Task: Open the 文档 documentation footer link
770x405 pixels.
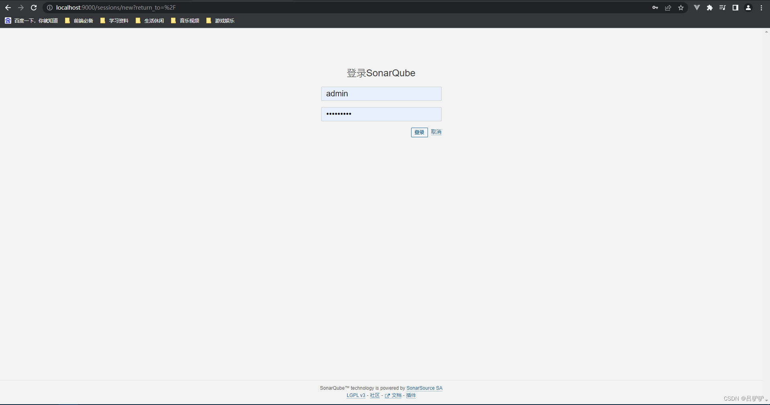Action: (393, 395)
